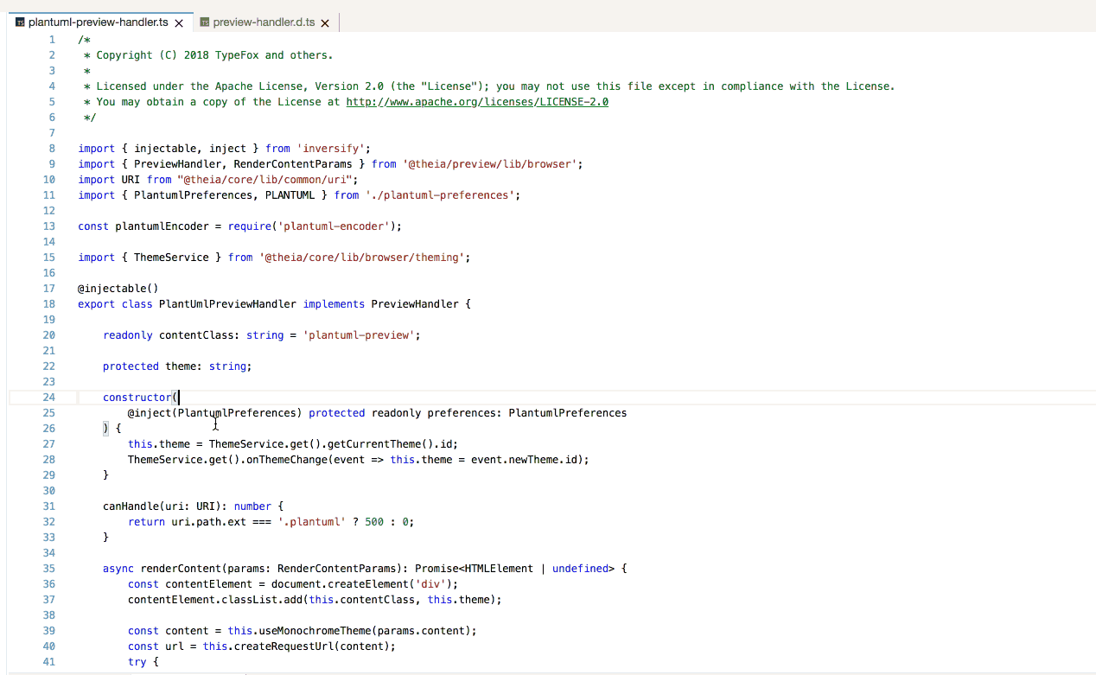Open the apache.org LICENSE-2.0 link

pos(477,102)
